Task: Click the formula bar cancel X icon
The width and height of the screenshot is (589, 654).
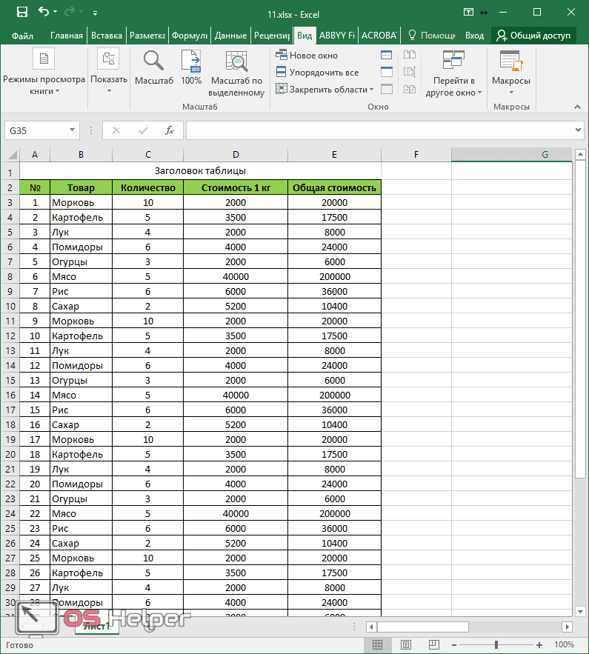Action: (116, 130)
